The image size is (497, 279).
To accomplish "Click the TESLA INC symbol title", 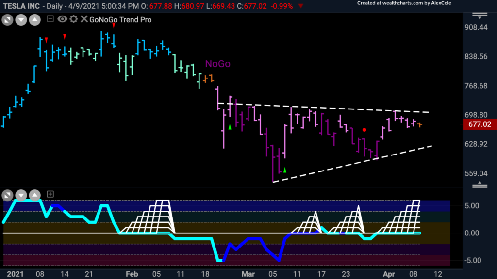I will 21,6.
